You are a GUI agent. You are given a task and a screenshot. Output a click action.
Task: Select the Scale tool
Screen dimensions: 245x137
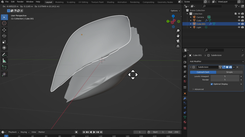(4, 42)
